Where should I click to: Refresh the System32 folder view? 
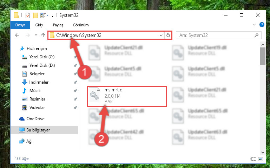pyautogui.click(x=168, y=35)
